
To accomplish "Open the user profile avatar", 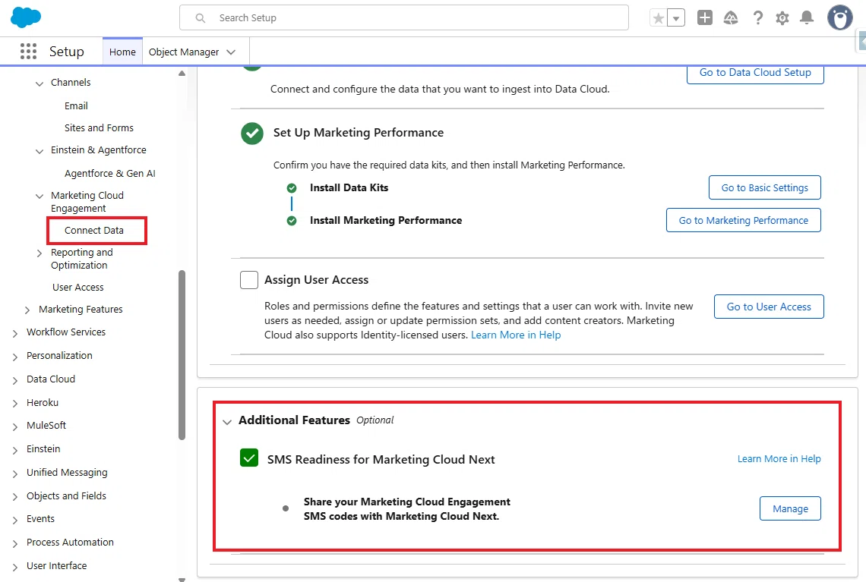I will coord(839,17).
